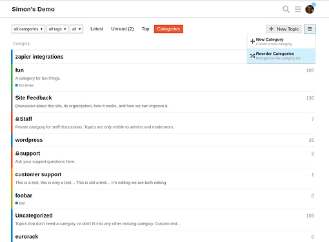Click topic count 105 for fun
The height and width of the screenshot is (242, 329).
tap(310, 70)
